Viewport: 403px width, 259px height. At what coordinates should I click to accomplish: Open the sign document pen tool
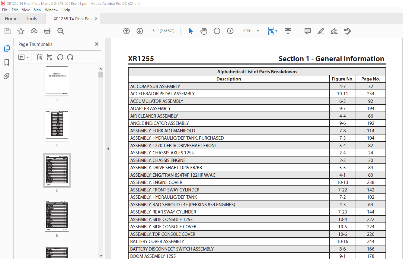pos(334,31)
